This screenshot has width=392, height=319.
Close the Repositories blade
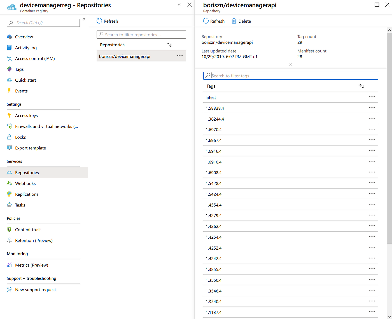tap(190, 5)
